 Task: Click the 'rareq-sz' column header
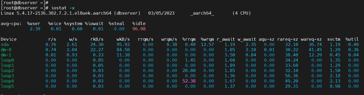288,39
